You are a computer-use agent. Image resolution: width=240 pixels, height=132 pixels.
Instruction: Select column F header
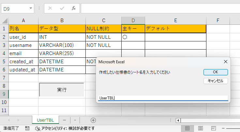click(x=218, y=20)
